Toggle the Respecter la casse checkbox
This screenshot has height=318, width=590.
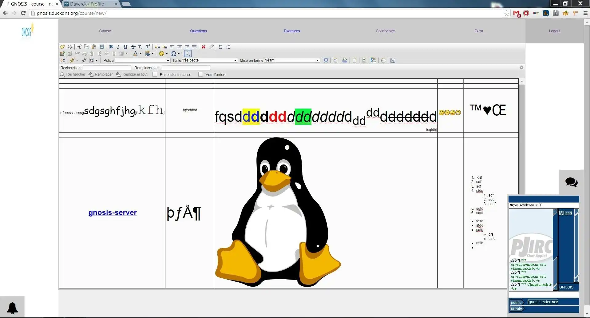[x=155, y=74]
